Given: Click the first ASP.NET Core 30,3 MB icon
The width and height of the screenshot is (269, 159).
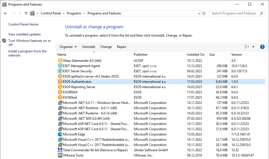Looking at the screenshot, I should [x=60, y=124].
